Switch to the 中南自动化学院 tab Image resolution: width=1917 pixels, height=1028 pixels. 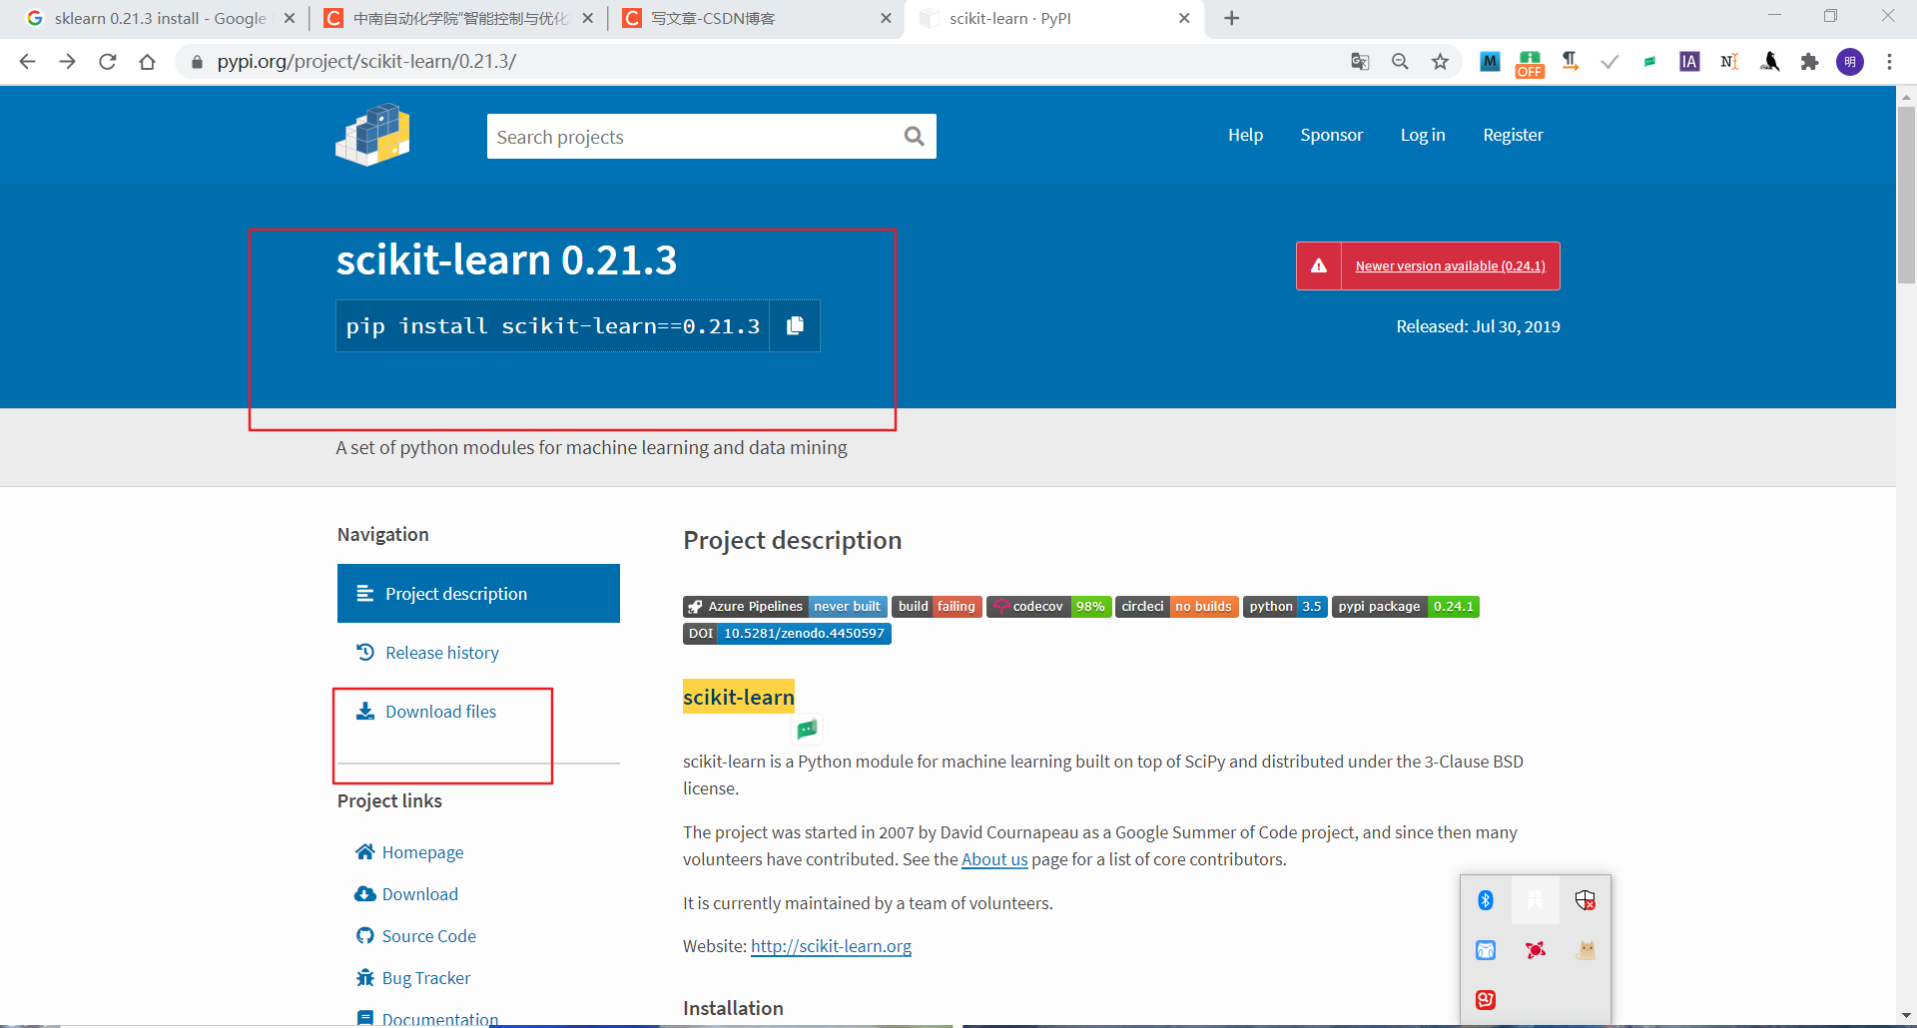pos(458,18)
